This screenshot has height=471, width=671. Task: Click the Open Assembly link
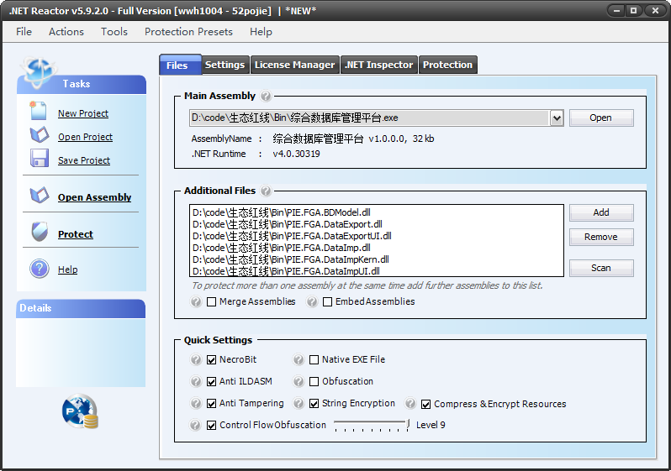tap(94, 197)
